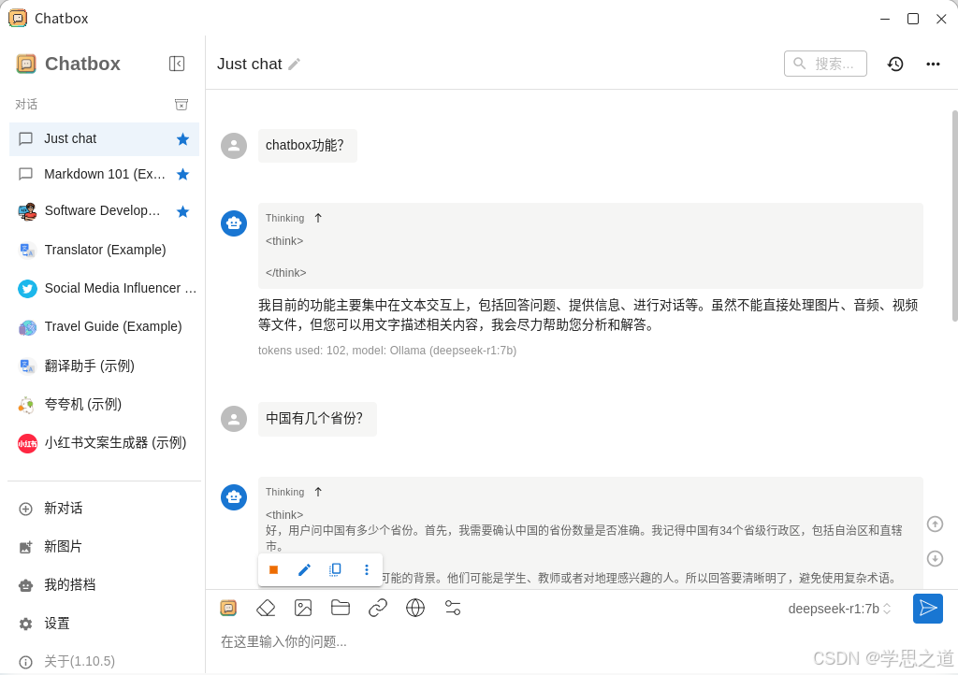Viewport: 958px width, 675px height.
Task: Maximize the Chatbox window
Action: 913,19
